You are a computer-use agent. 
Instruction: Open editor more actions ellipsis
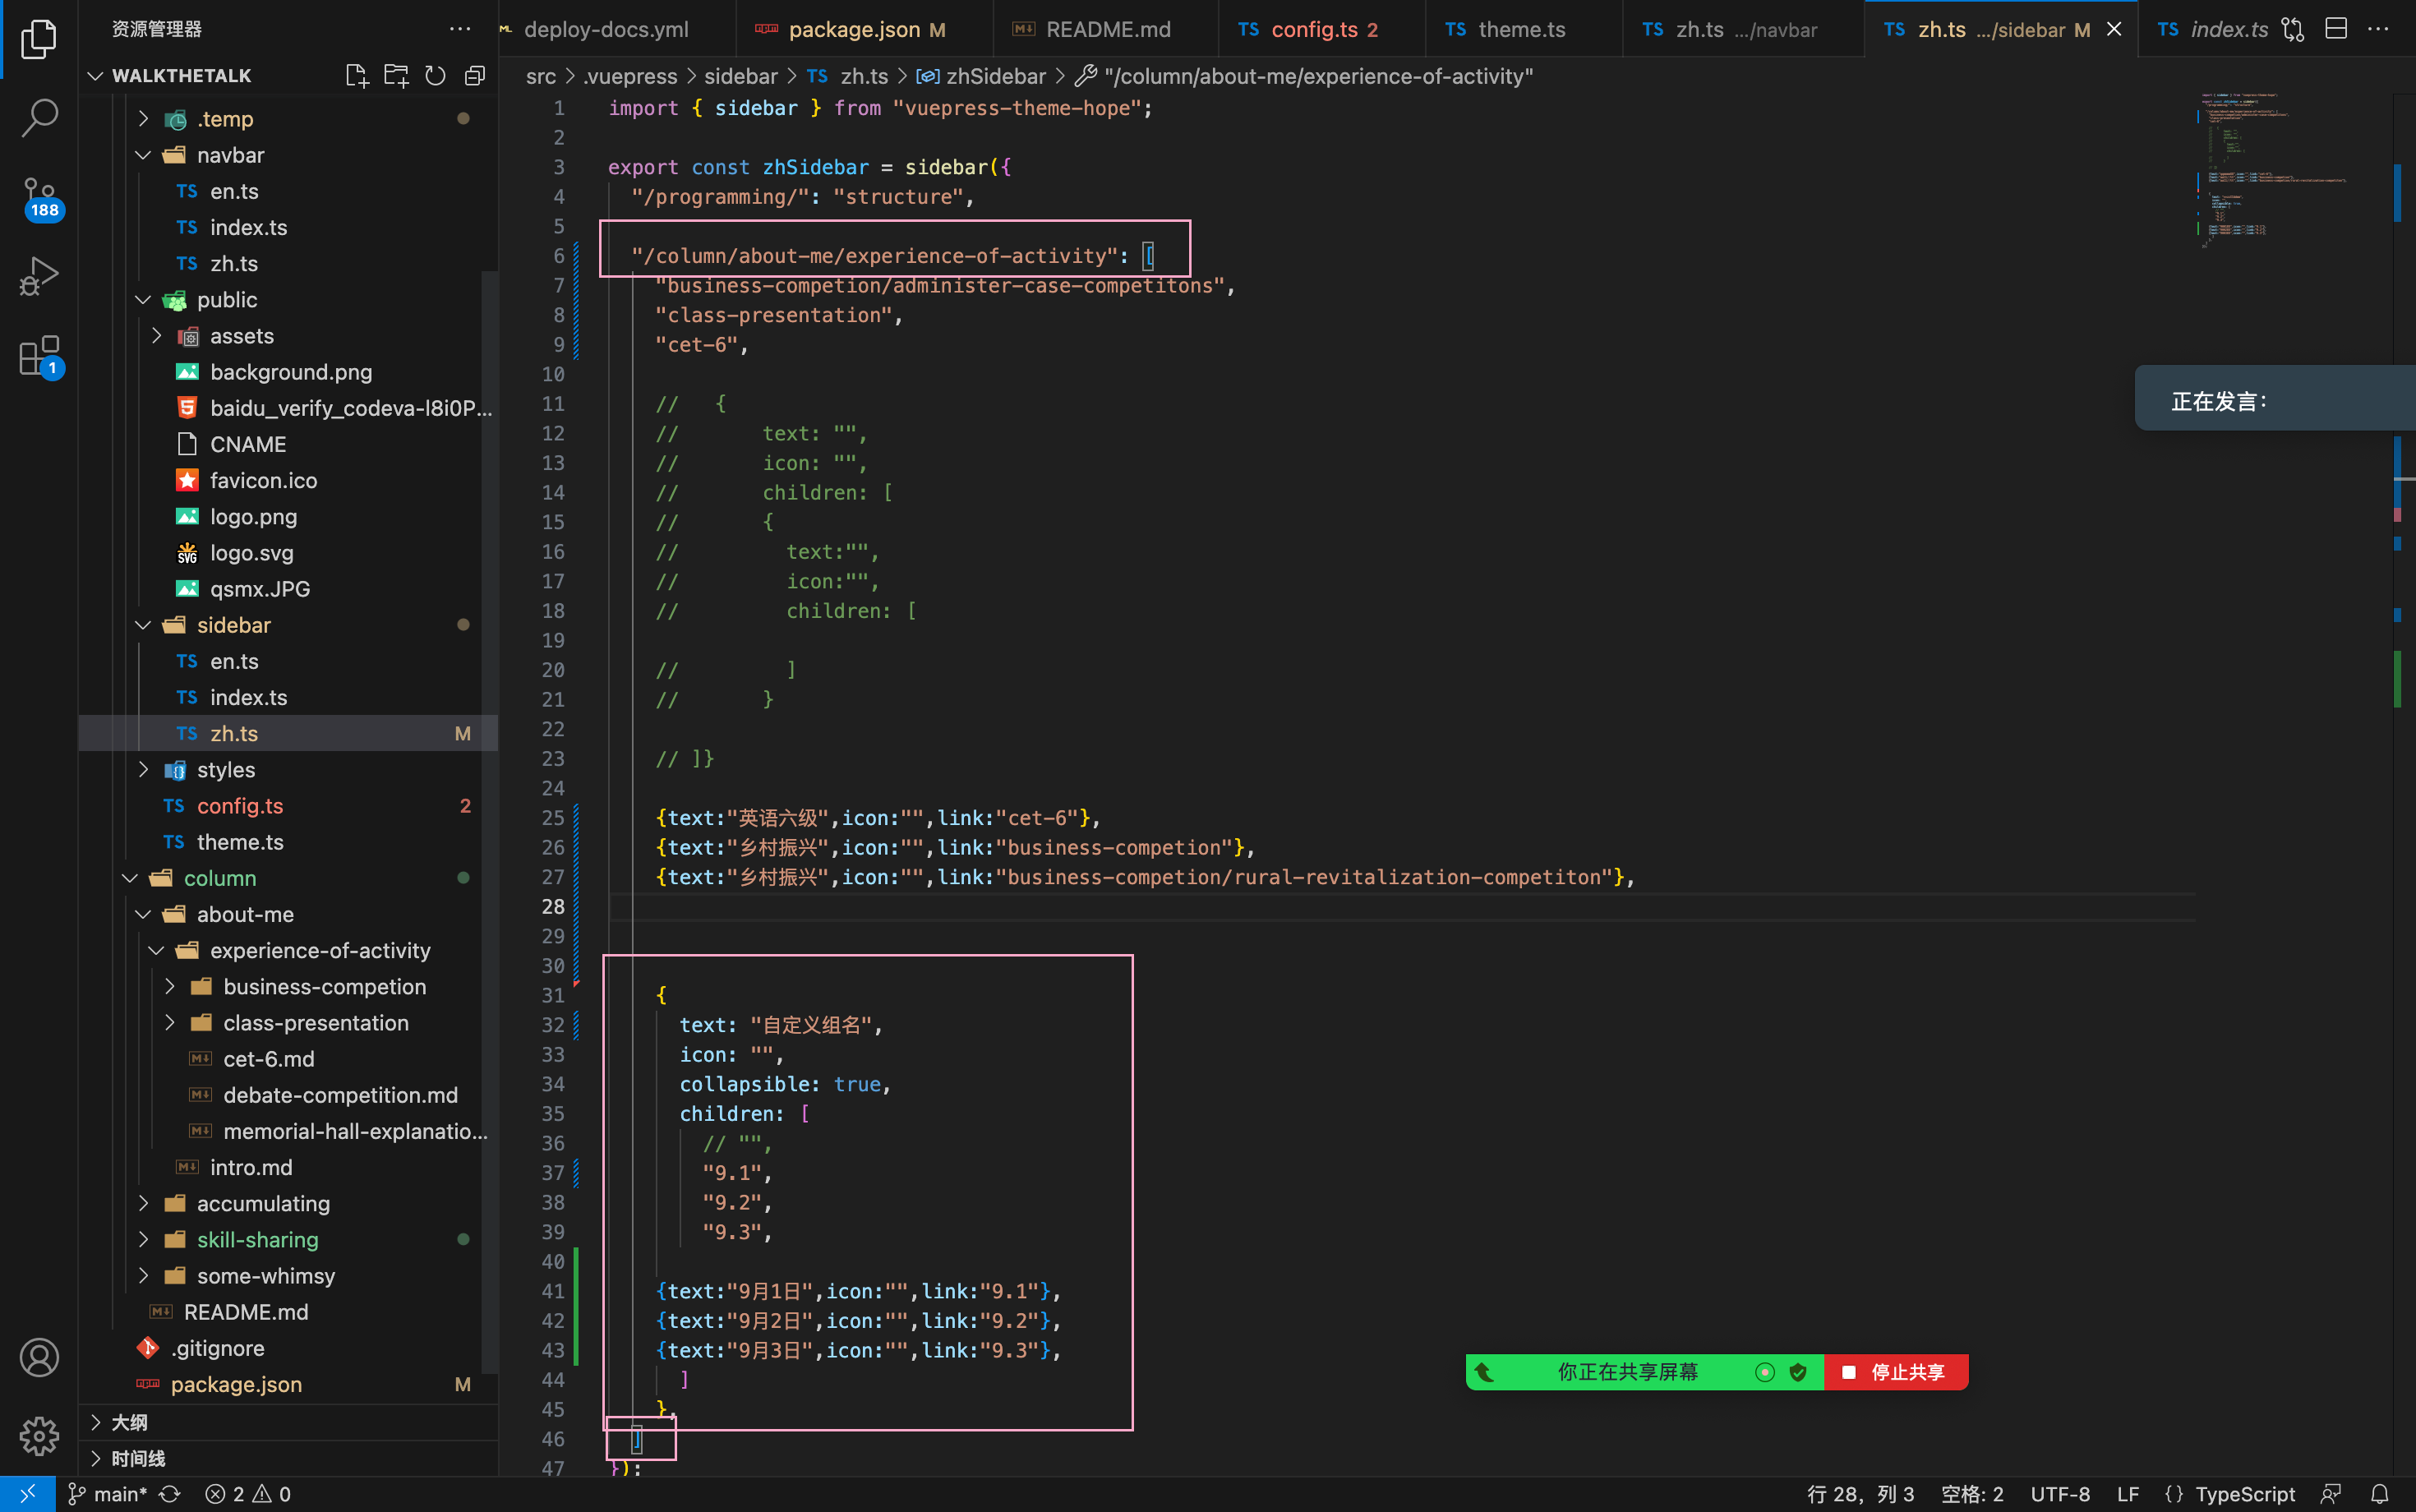pos(2379,29)
